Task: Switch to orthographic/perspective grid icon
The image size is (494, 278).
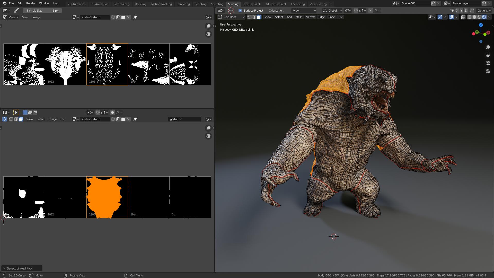Action: click(488, 71)
